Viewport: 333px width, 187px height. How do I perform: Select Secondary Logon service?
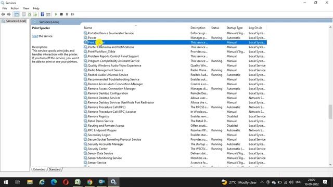click(x=99, y=135)
